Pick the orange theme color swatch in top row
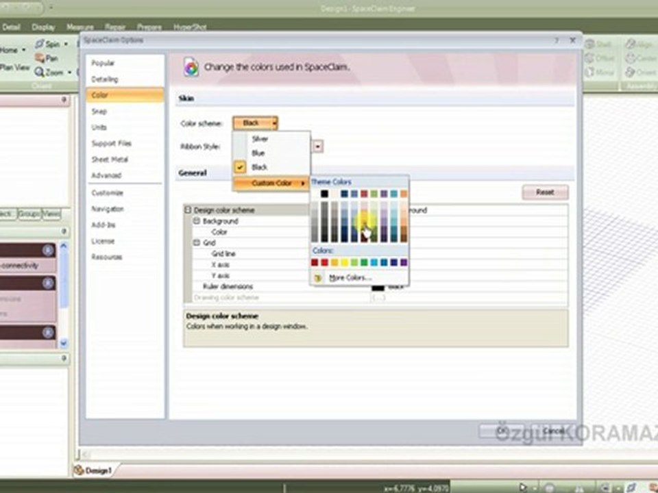 click(x=404, y=193)
